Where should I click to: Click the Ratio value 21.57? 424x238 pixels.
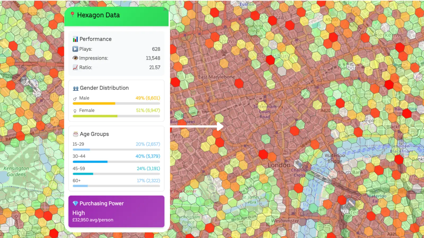tap(154, 67)
